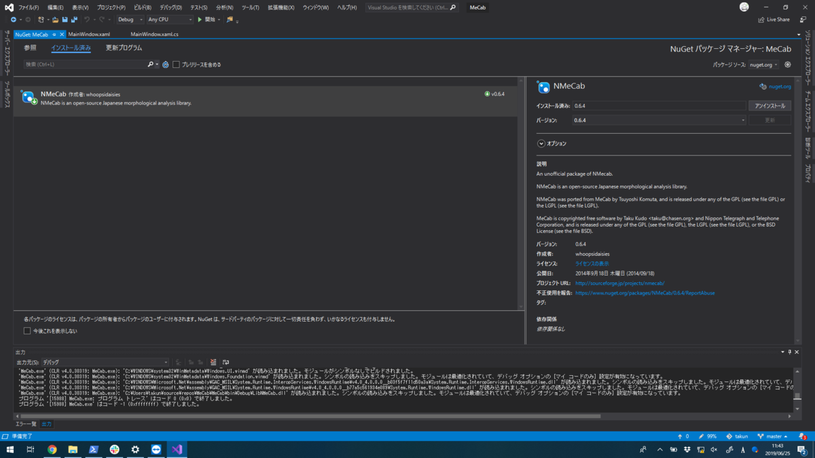This screenshot has height=458, width=815.
Task: Open the デバッグ(D) menu
Action: [170, 7]
